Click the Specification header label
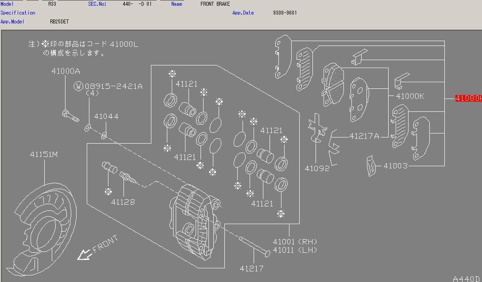The width and height of the screenshot is (482, 282). point(18,12)
